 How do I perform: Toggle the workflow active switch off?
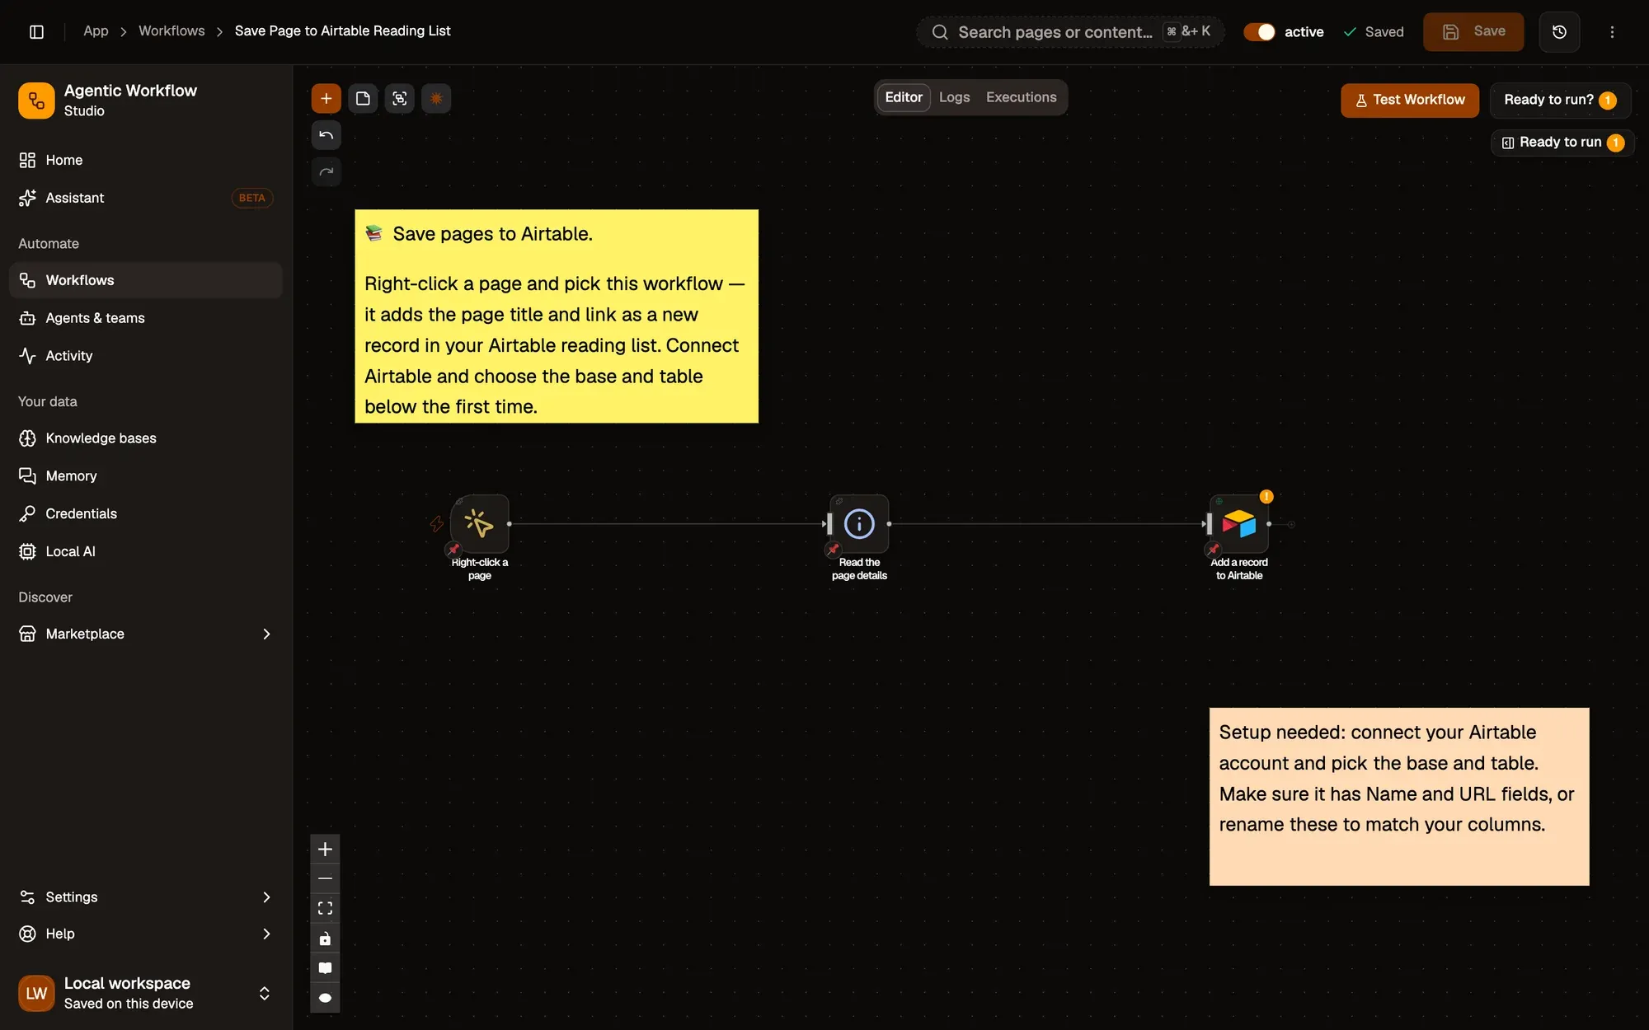tap(1259, 31)
